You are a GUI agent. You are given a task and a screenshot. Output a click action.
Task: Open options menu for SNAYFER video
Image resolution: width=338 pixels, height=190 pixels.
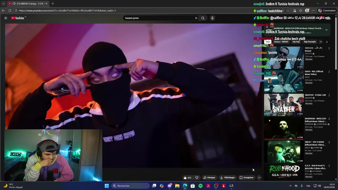329,95
